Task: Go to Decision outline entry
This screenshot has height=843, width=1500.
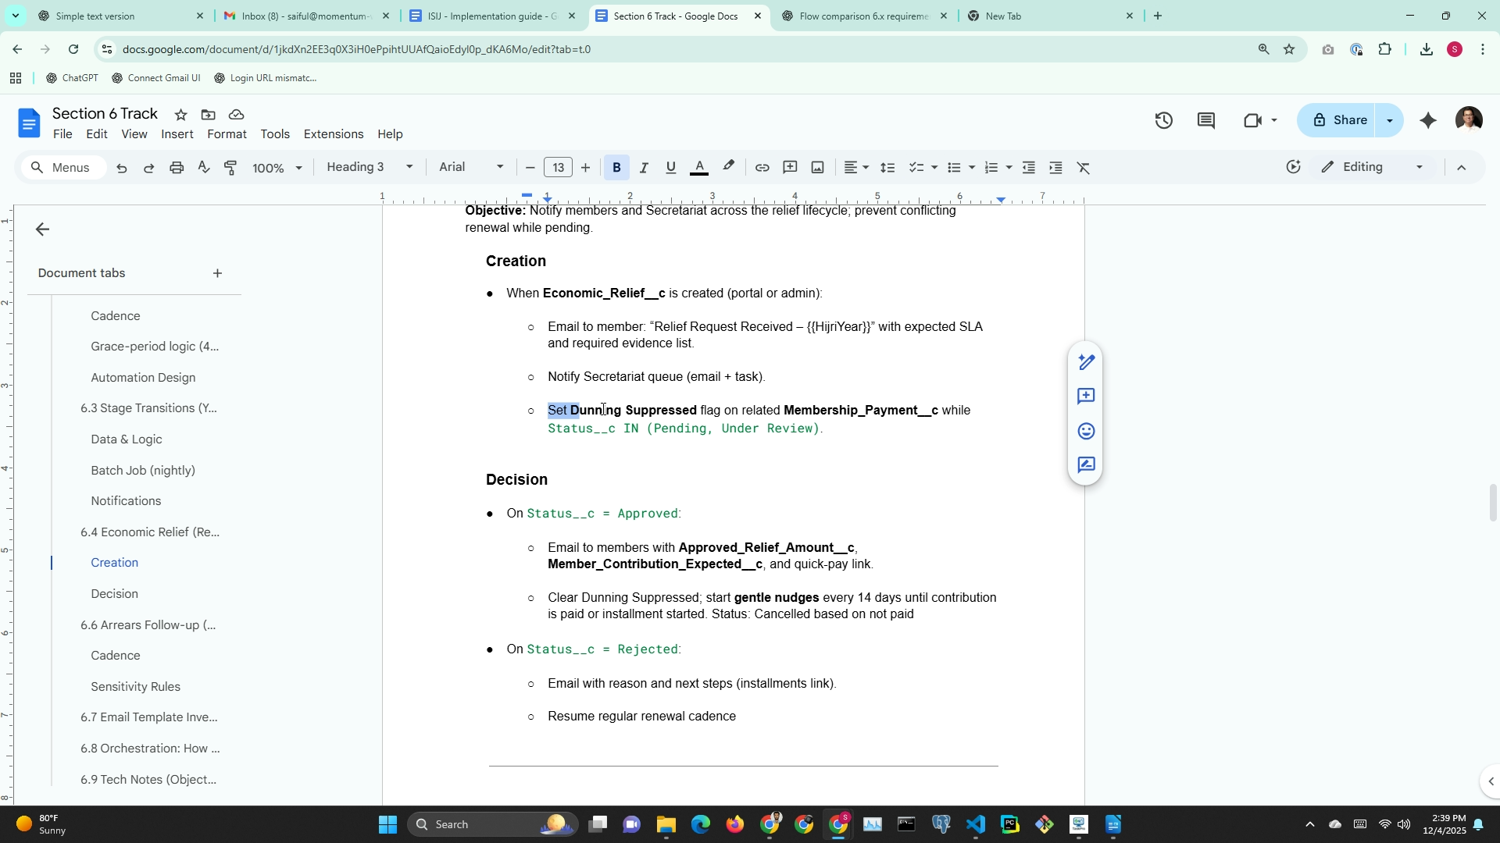Action: (x=114, y=594)
